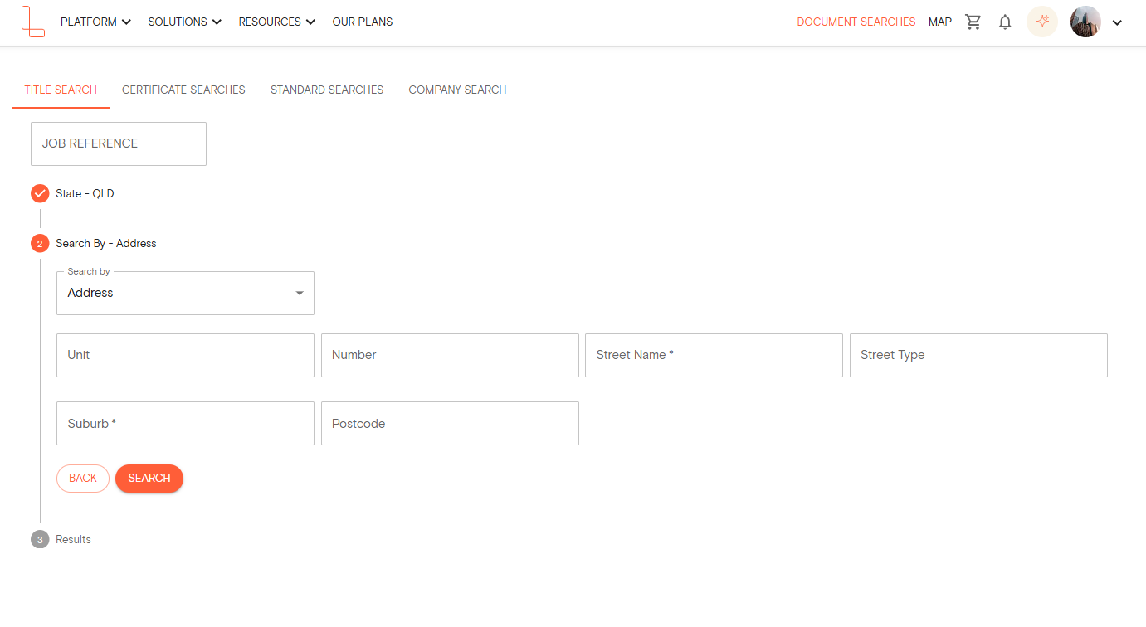Open notifications bell icon
The width and height of the screenshot is (1146, 627).
[1005, 22]
